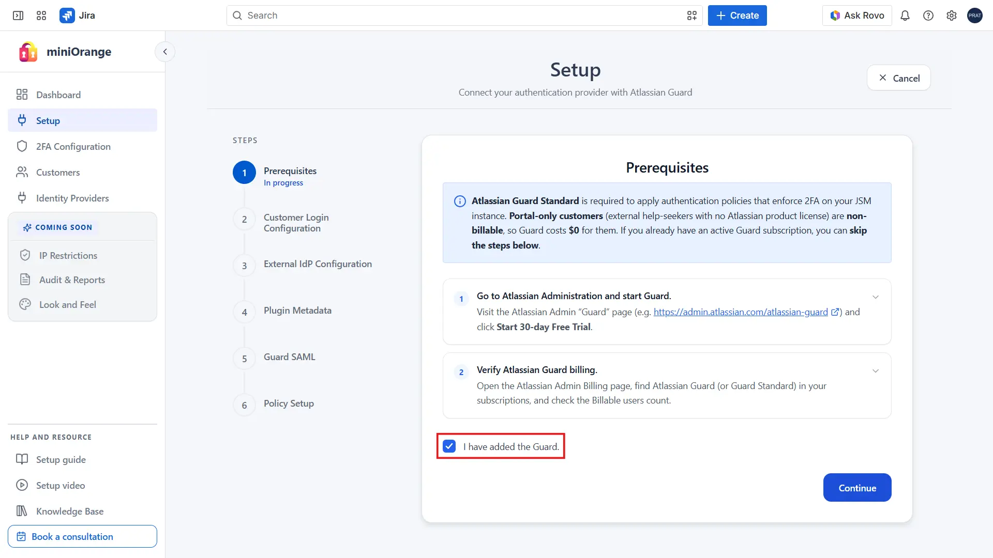993x558 pixels.
Task: Click the Dashboard grid icon
Action: pos(22,95)
